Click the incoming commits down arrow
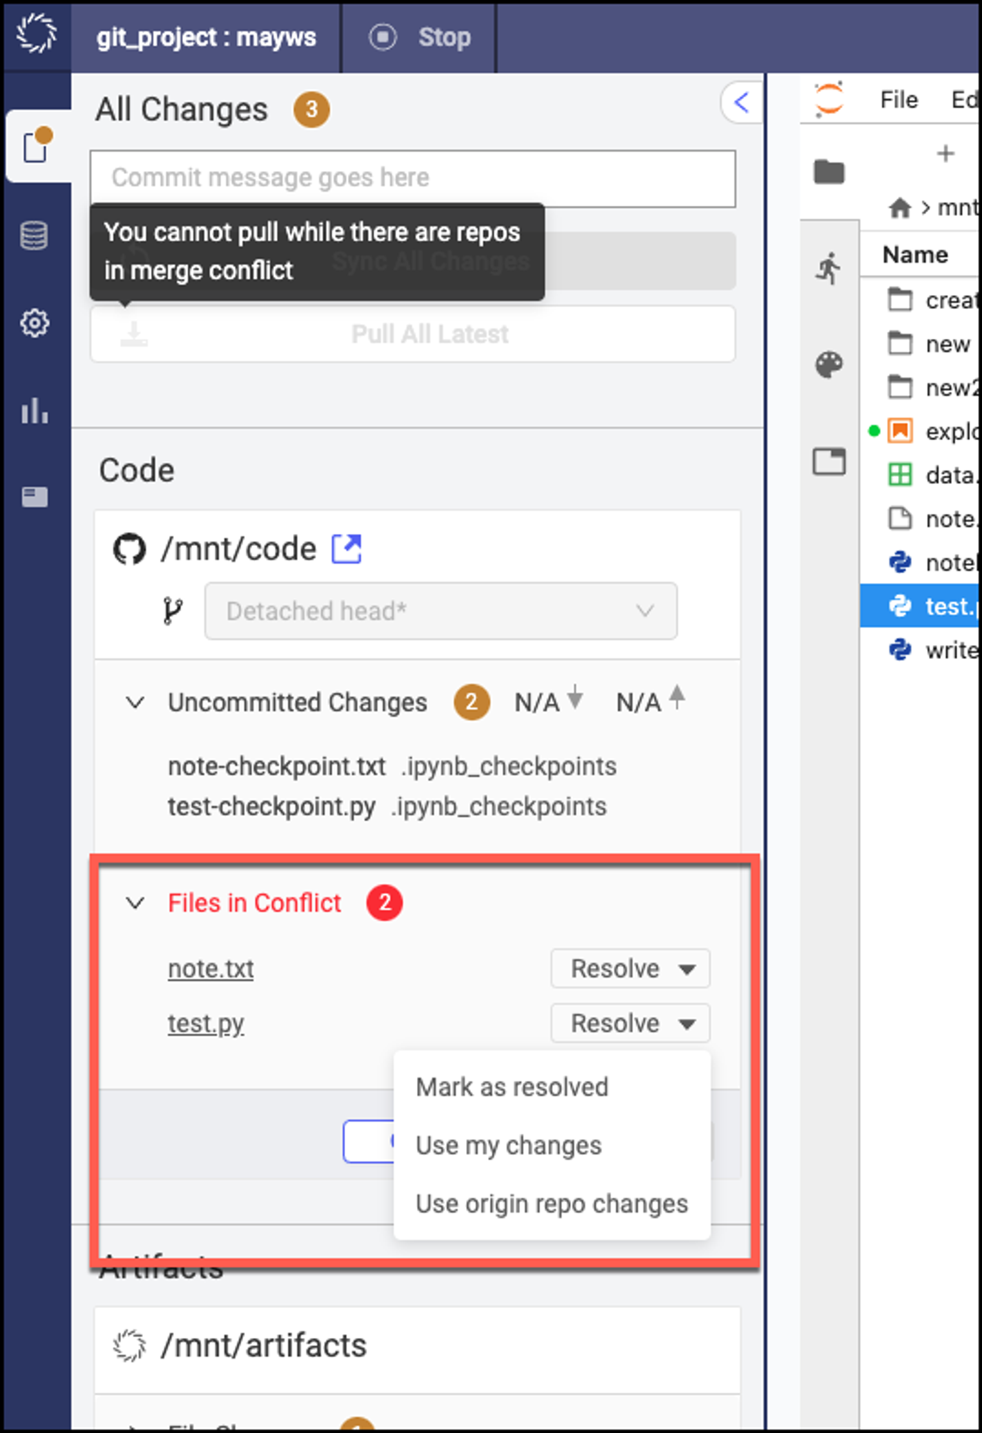Viewport: 982px width, 1433px height. tap(574, 698)
